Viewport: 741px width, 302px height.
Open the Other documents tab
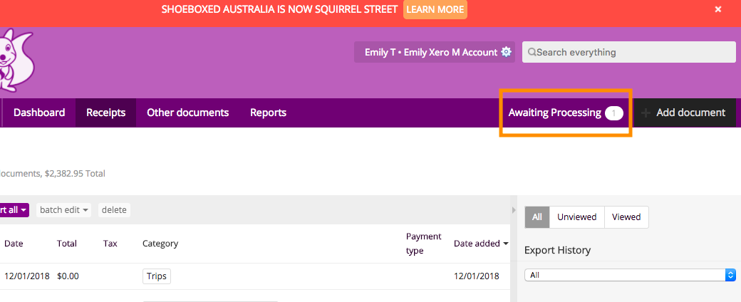(187, 113)
